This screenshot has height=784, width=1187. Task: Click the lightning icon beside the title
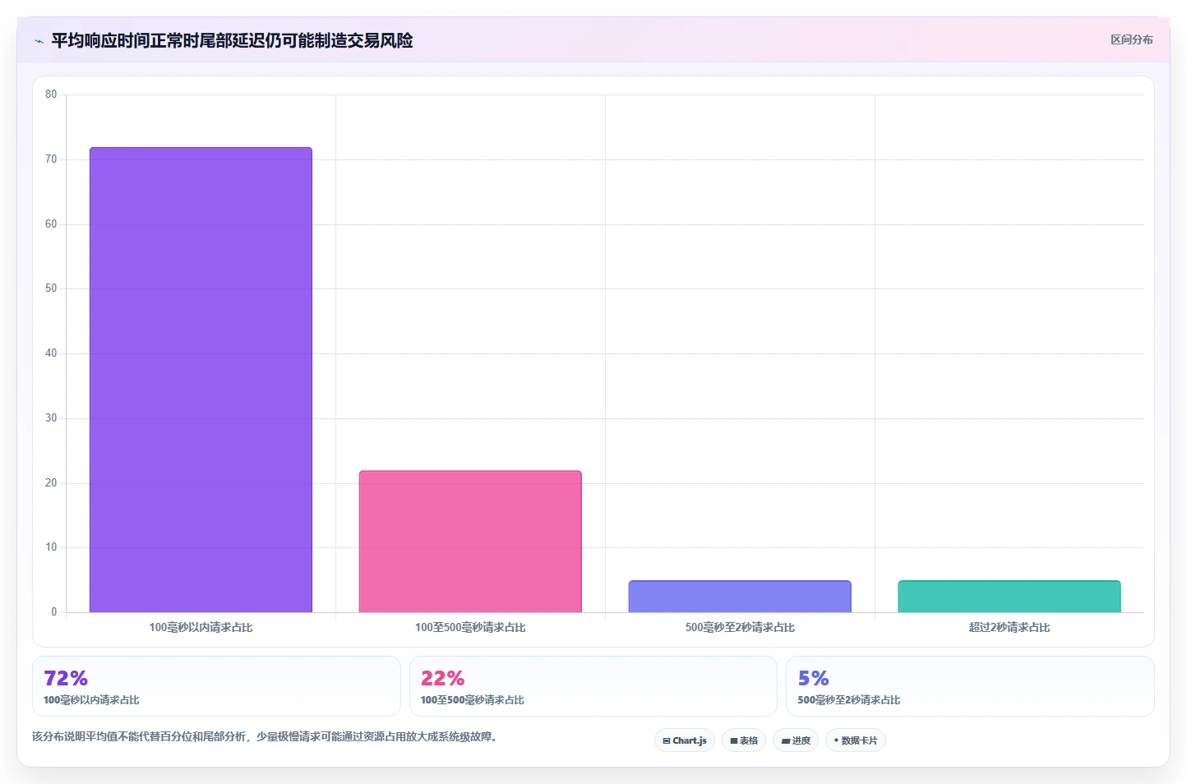tap(39, 41)
